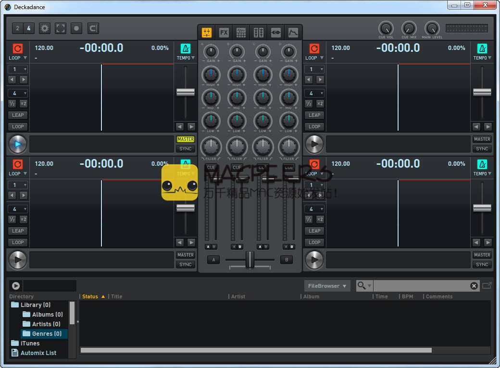Switch to 2-deck layout
500x368 pixels.
18,28
